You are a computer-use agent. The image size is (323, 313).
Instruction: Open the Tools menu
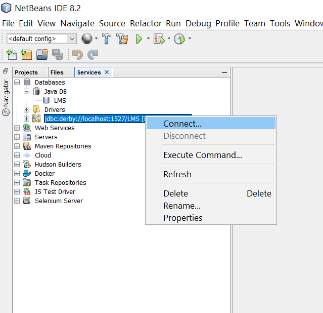coord(280,23)
